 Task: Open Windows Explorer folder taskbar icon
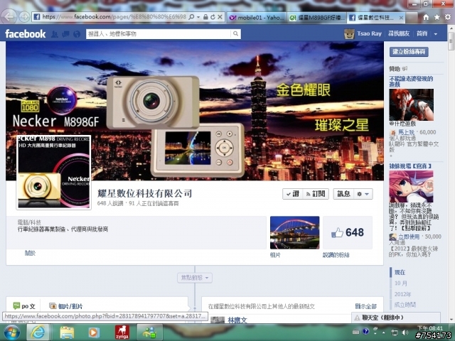click(67, 332)
